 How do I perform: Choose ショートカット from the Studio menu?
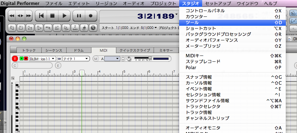232,28
